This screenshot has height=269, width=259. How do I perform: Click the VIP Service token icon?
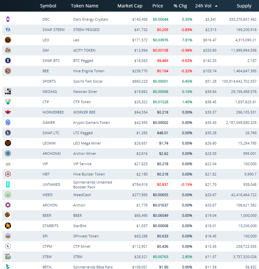point(8,164)
